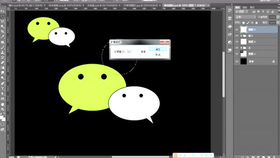Select the Pen tool
Viewport: 280px width, 158px height.
[x=3, y=83]
